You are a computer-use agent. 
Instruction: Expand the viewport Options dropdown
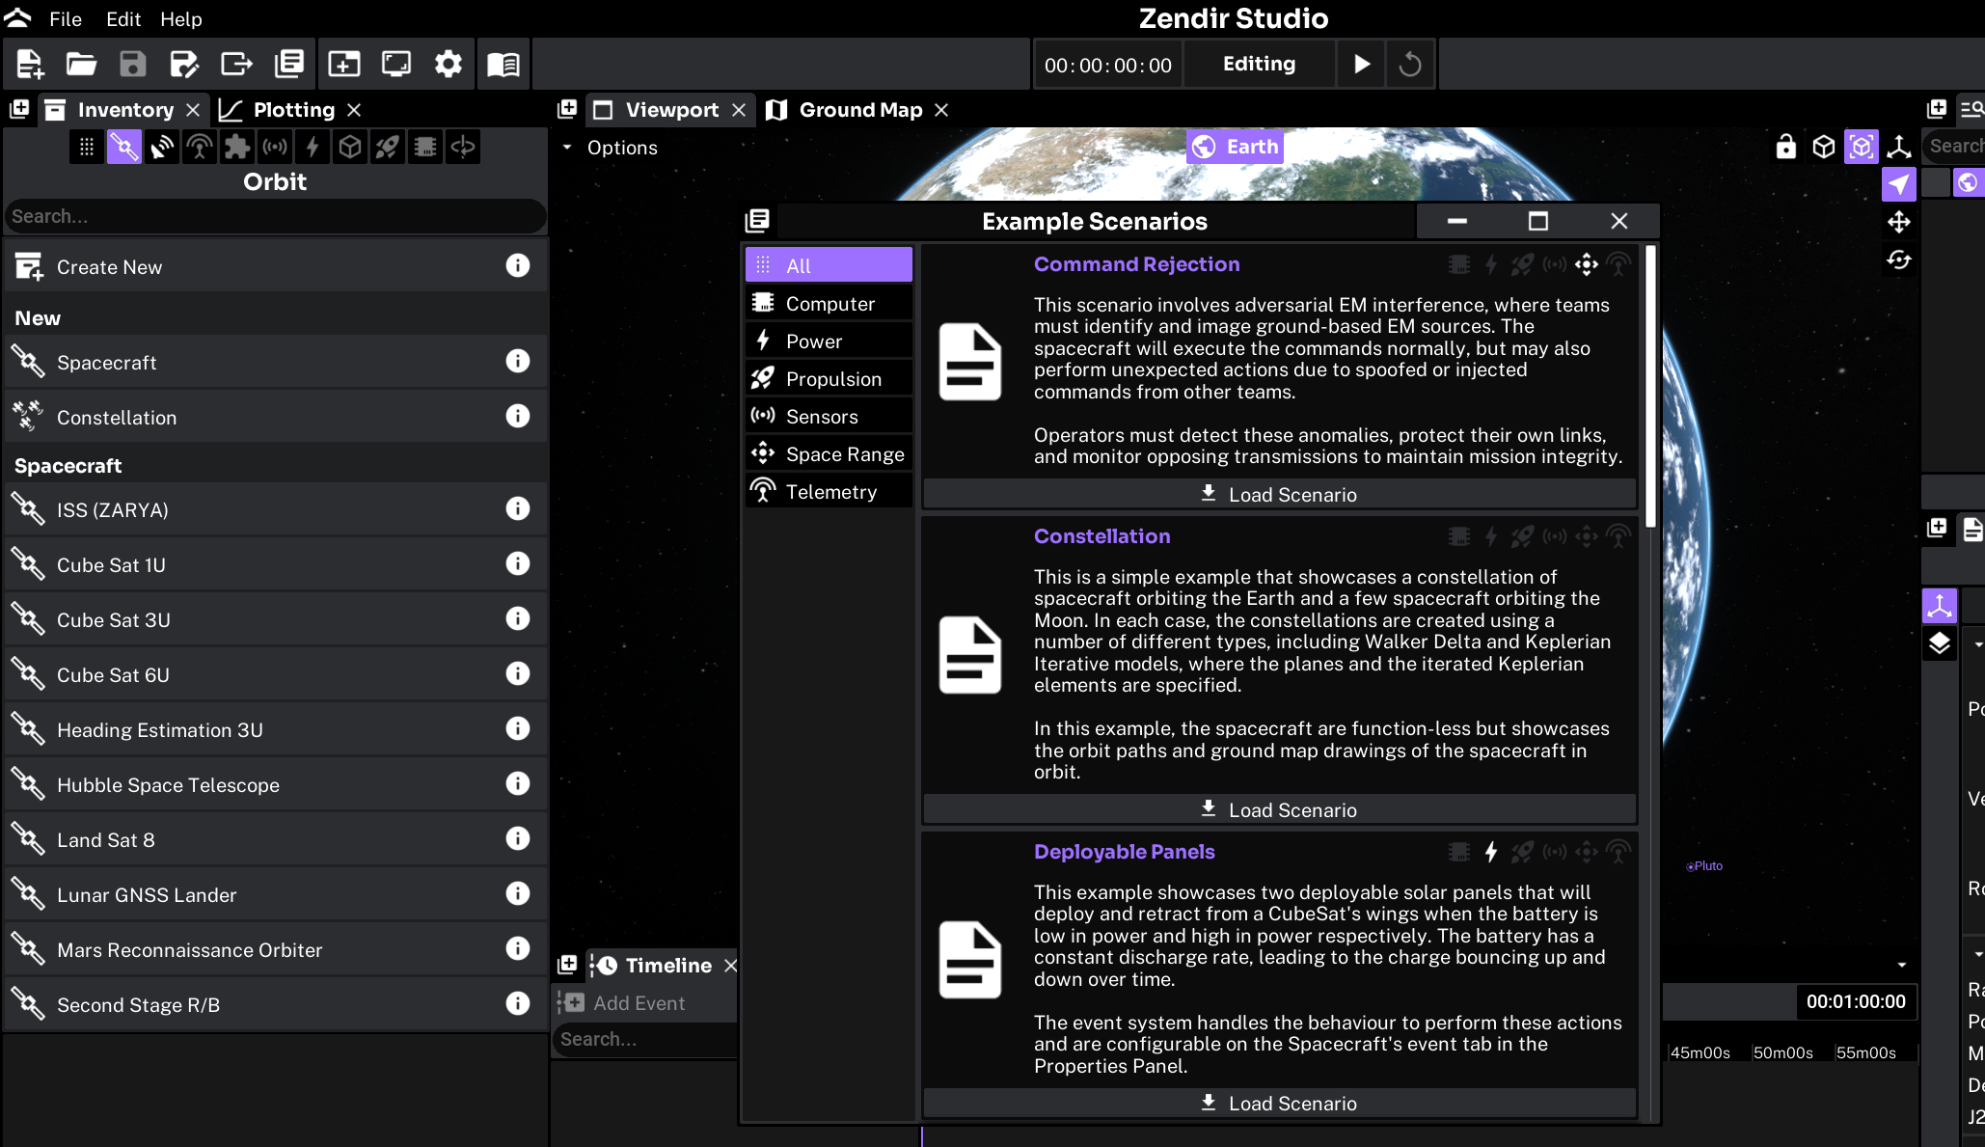[610, 148]
